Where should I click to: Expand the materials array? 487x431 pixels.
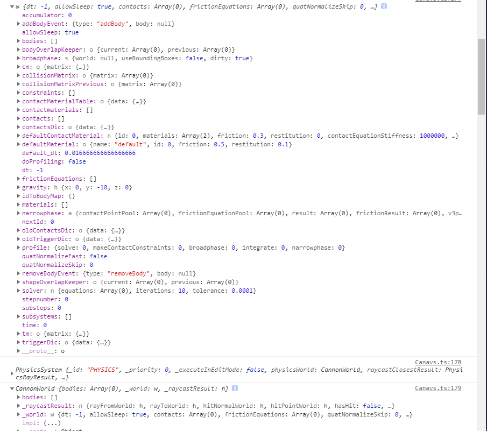[18, 204]
